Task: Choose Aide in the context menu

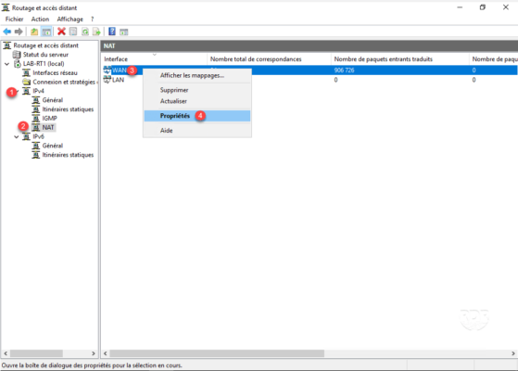Action: (197, 130)
